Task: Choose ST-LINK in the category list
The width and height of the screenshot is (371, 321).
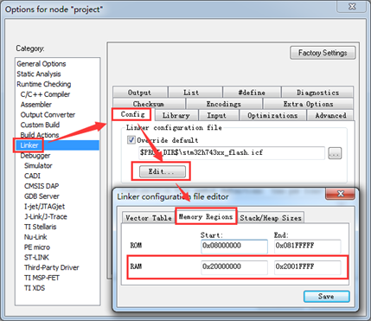Action: pyautogui.click(x=36, y=257)
